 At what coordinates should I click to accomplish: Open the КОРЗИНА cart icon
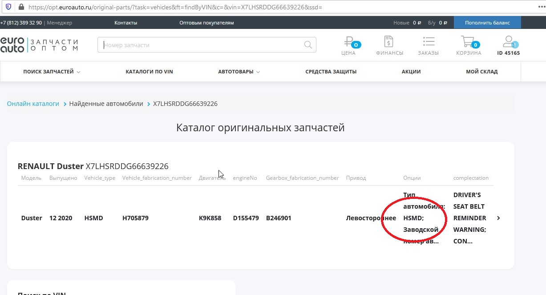[469, 45]
